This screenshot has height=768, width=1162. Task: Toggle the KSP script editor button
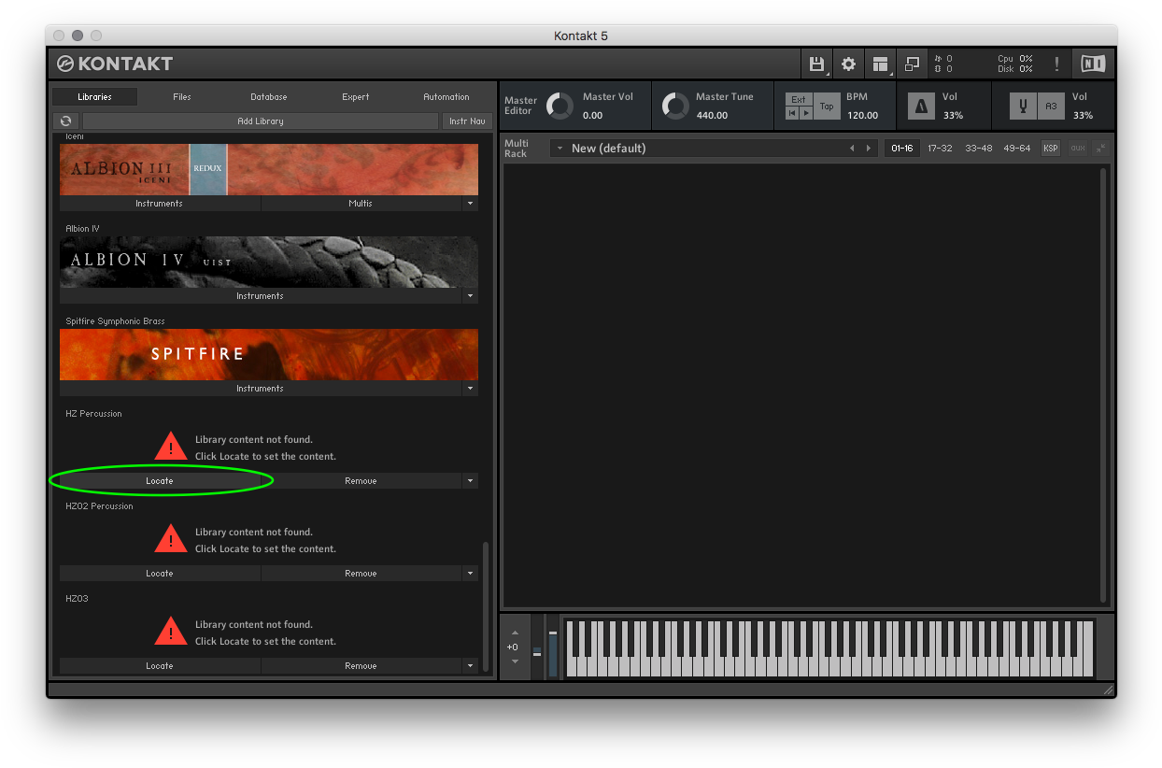(1051, 149)
